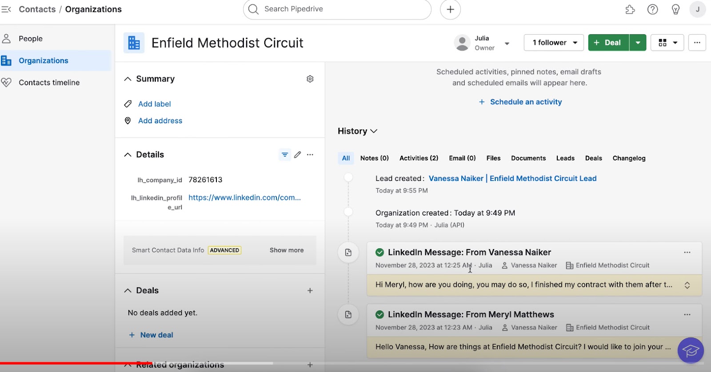711x372 pixels.
Task: Open the 1 follower dropdown
Action: click(554, 43)
